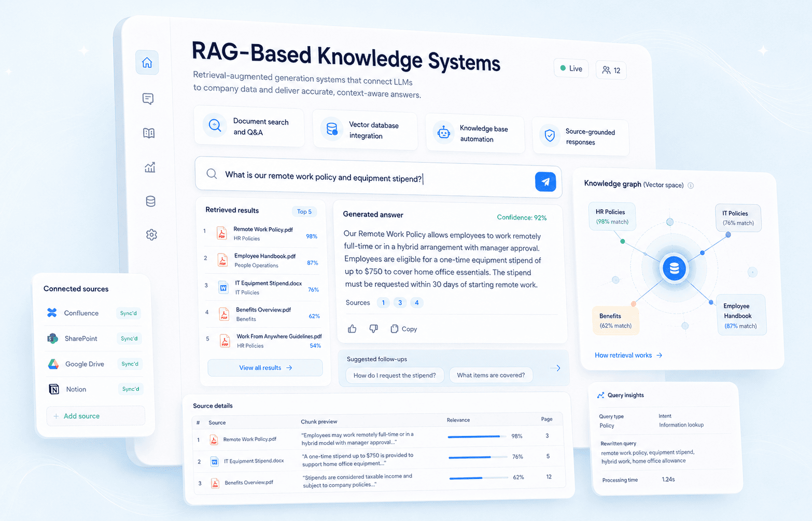Click the IT Policies node in knowledge graph
The height and width of the screenshot is (521, 812).
[x=738, y=218]
